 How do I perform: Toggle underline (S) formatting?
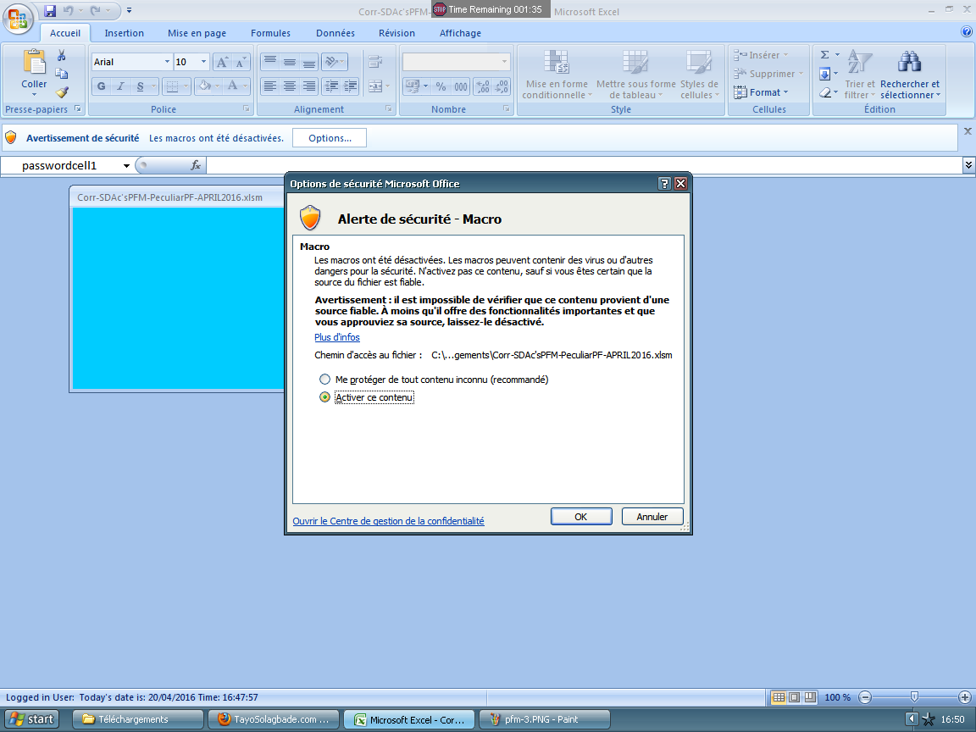[x=140, y=86]
